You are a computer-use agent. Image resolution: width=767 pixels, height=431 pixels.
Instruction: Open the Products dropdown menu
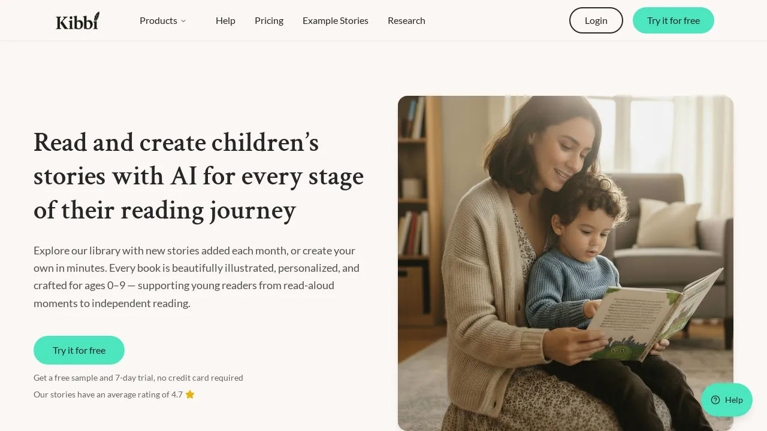pyautogui.click(x=163, y=20)
